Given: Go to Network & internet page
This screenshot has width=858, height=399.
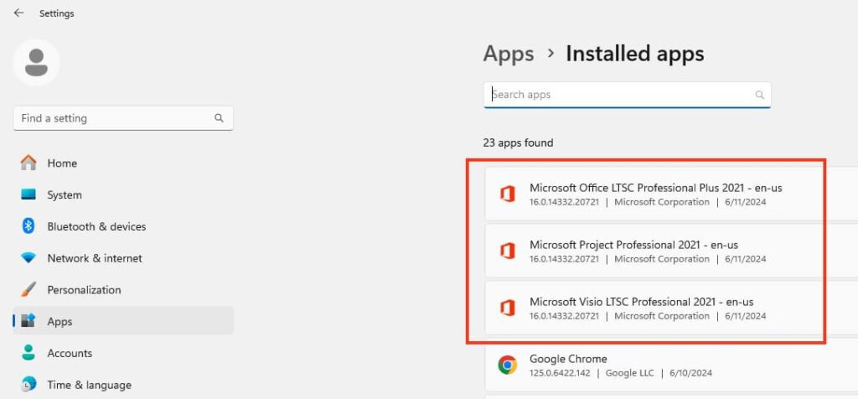Looking at the screenshot, I should (x=94, y=258).
